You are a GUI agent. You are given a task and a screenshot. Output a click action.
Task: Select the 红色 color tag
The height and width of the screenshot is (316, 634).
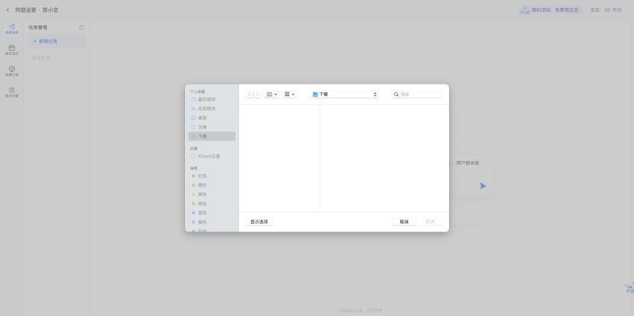pyautogui.click(x=202, y=176)
